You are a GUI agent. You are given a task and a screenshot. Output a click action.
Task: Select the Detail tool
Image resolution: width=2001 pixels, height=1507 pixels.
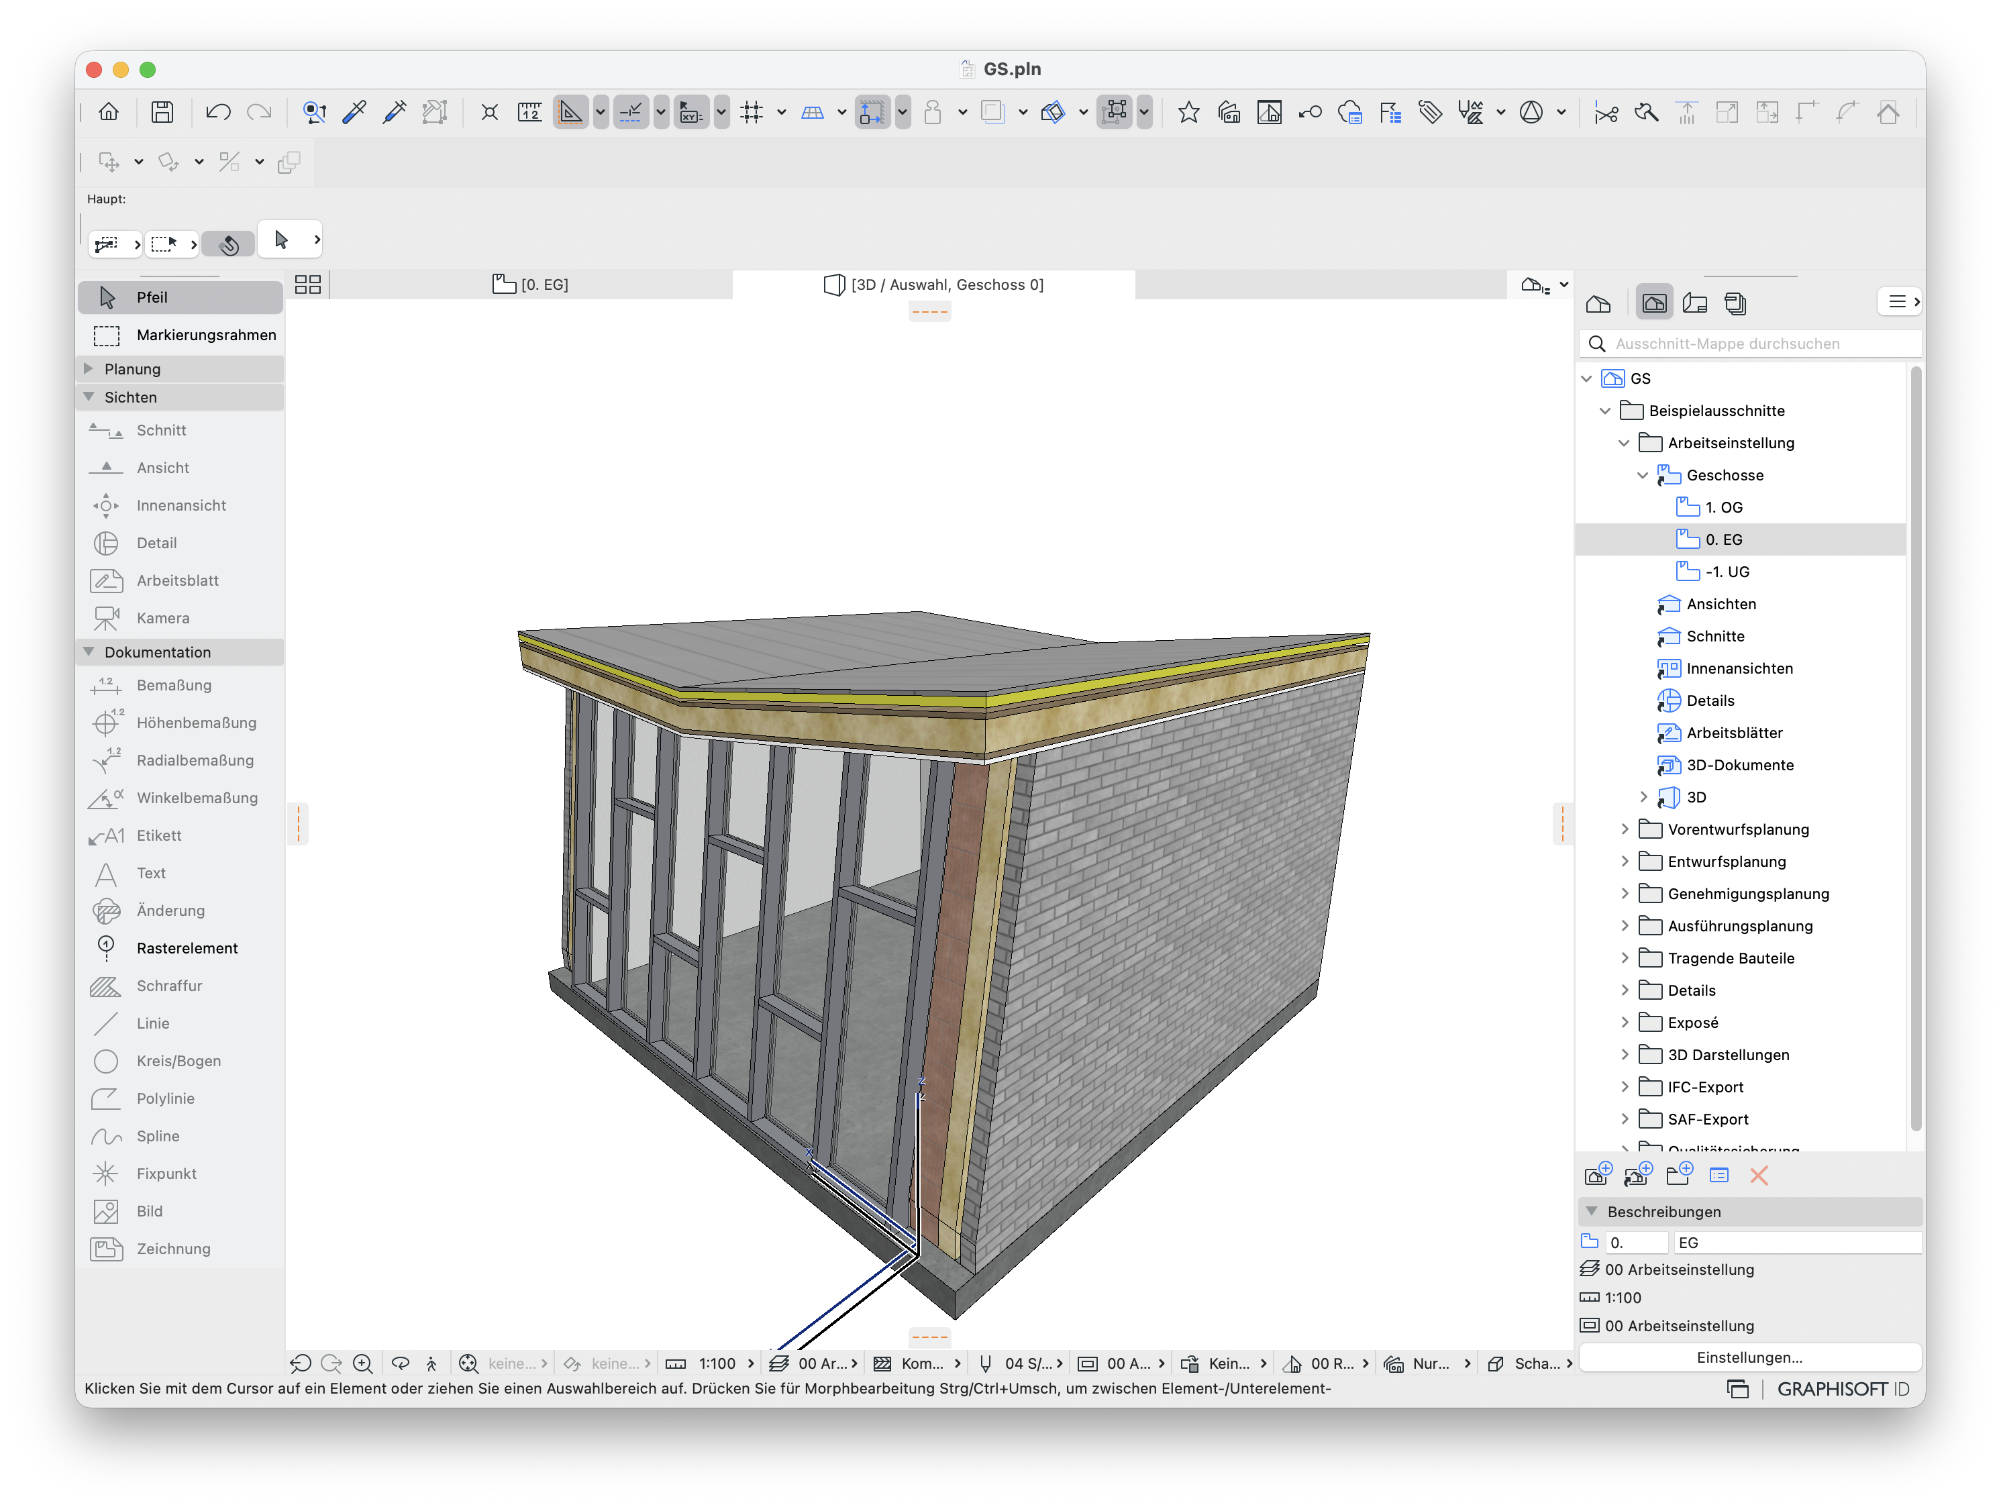point(180,543)
